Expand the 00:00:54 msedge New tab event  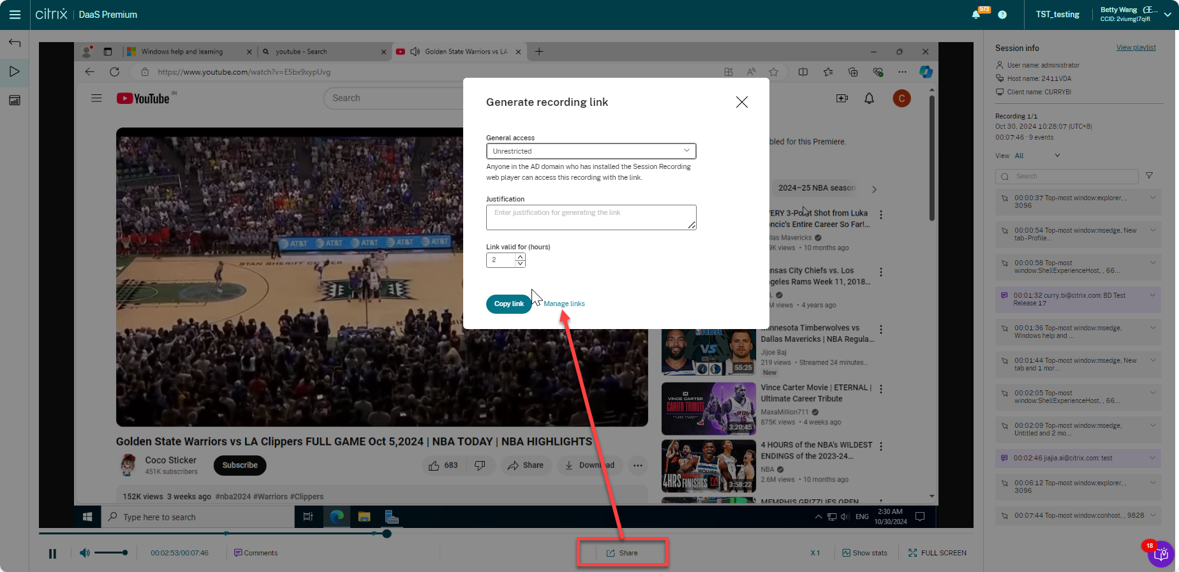click(x=1153, y=230)
